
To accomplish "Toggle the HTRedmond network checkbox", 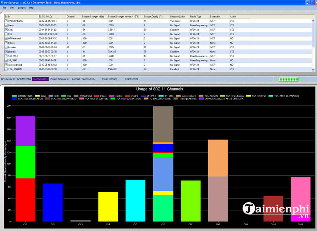I will coord(6,38).
